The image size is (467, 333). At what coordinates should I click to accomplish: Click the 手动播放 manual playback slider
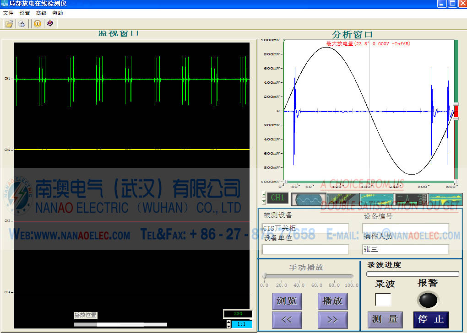pyautogui.click(x=308, y=276)
